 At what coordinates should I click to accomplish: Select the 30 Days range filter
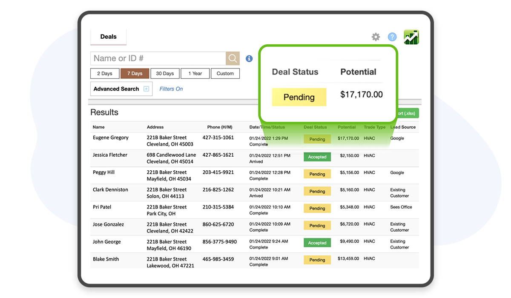click(165, 74)
